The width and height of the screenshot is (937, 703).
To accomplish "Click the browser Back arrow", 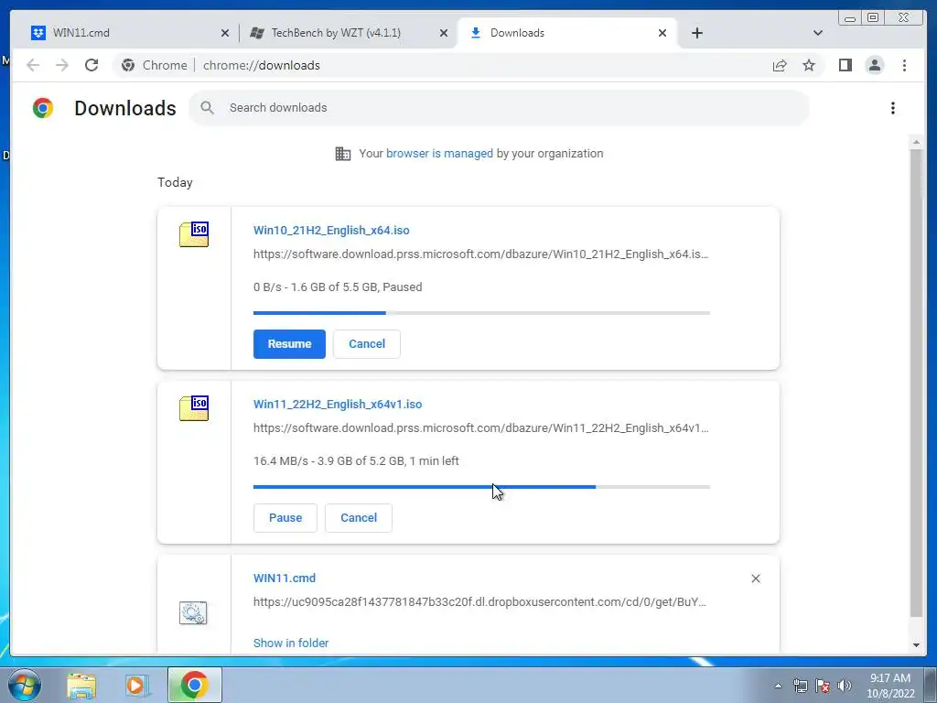I will (33, 65).
